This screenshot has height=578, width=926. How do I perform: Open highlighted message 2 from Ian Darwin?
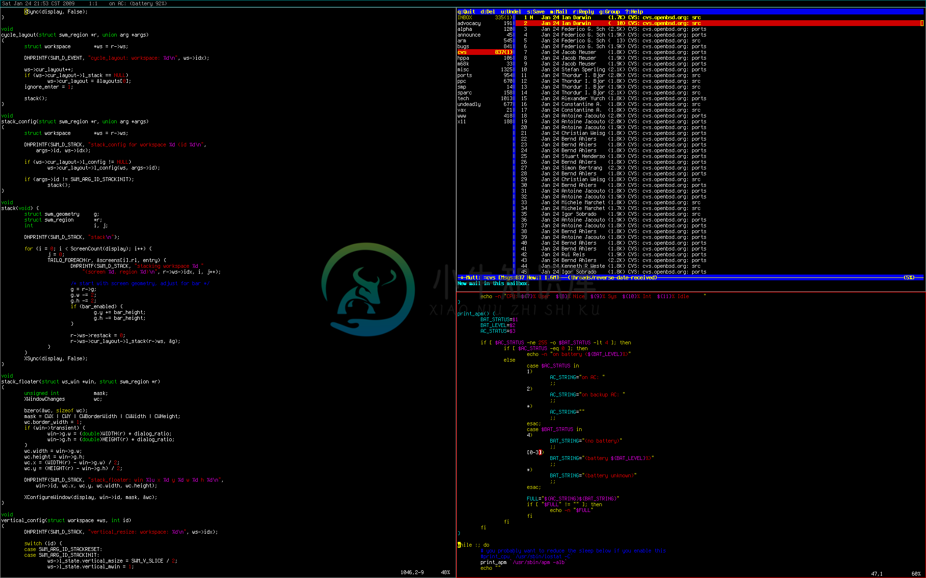[x=720, y=23]
